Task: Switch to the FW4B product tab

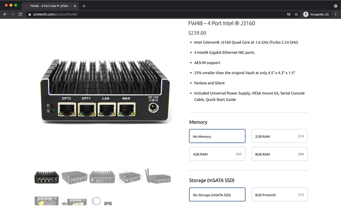Action: pos(49,6)
